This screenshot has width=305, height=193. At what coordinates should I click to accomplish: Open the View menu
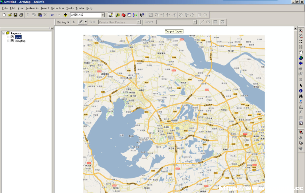coord(20,8)
